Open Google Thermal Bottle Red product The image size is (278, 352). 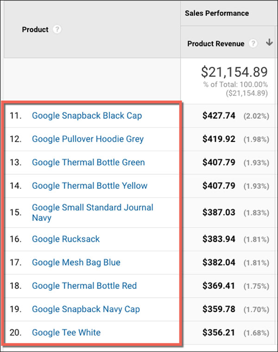click(x=84, y=286)
